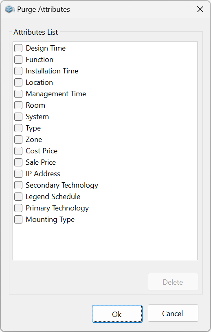Cancel the Purge Attributes dialog
This screenshot has height=332, width=211.
tap(173, 313)
